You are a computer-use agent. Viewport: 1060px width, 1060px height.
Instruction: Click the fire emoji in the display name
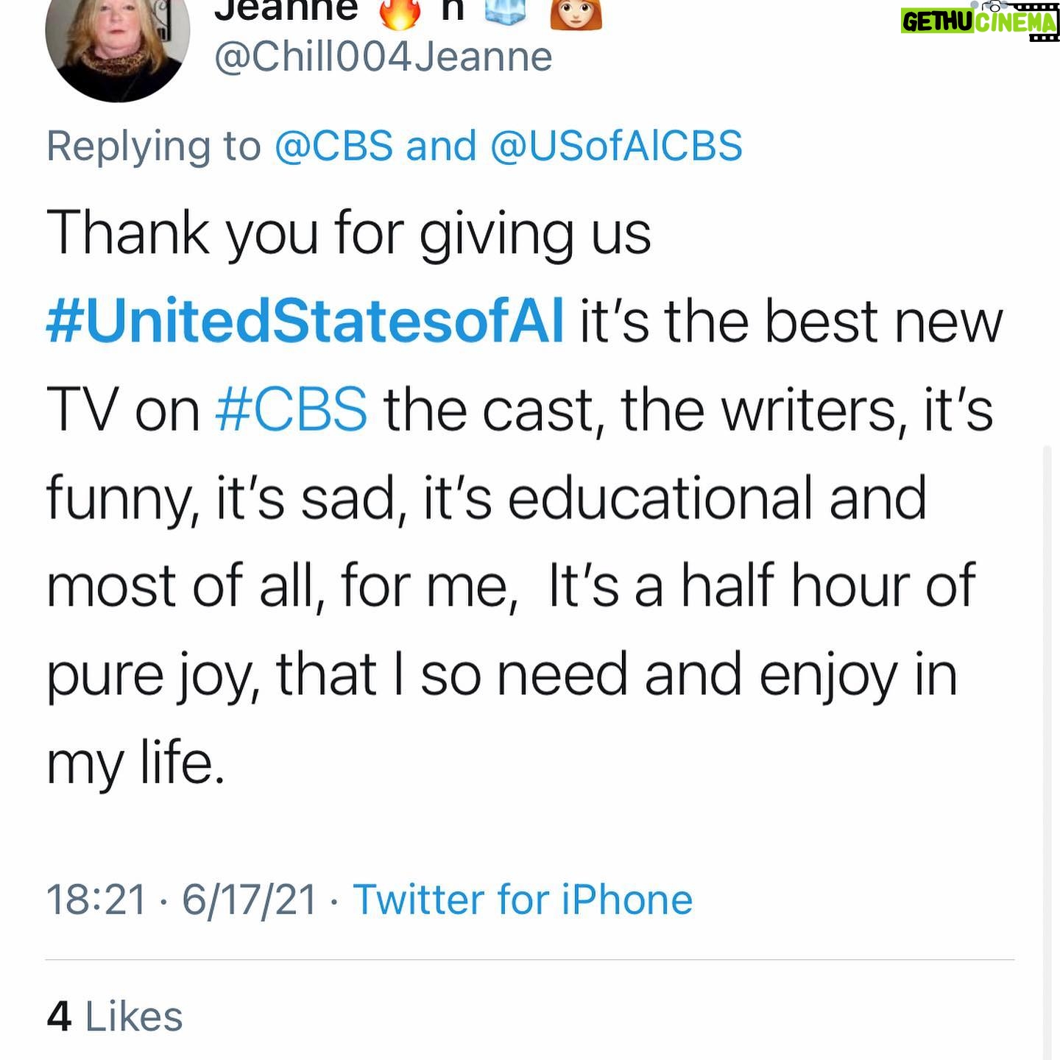(x=400, y=12)
